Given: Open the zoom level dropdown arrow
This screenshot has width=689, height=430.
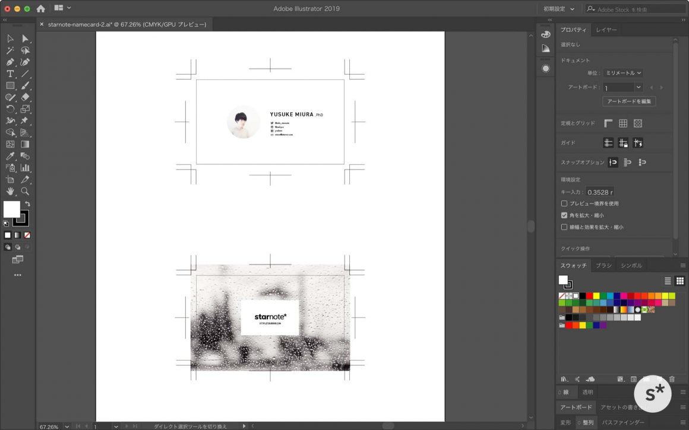Looking at the screenshot, I should [66, 426].
